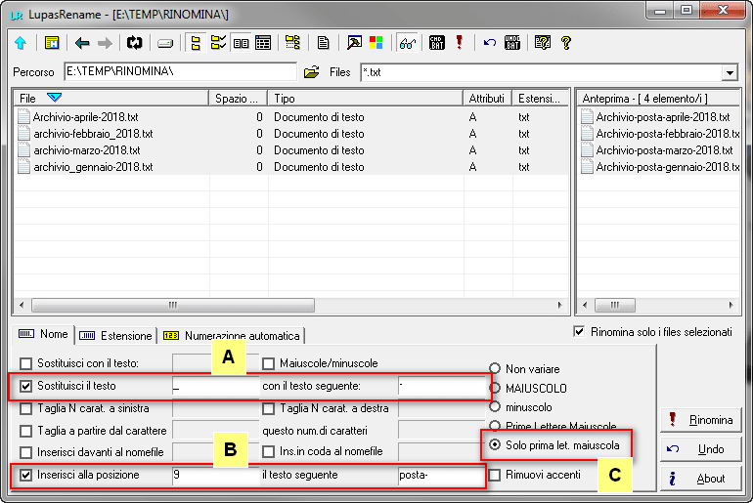Check 'Ins.in coda al nomefile'

coord(269,451)
